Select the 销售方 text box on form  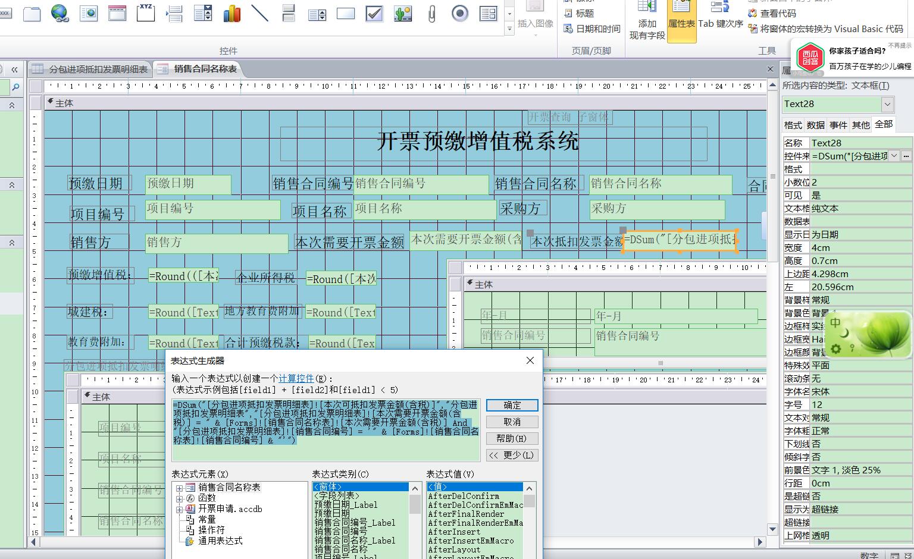tap(217, 243)
